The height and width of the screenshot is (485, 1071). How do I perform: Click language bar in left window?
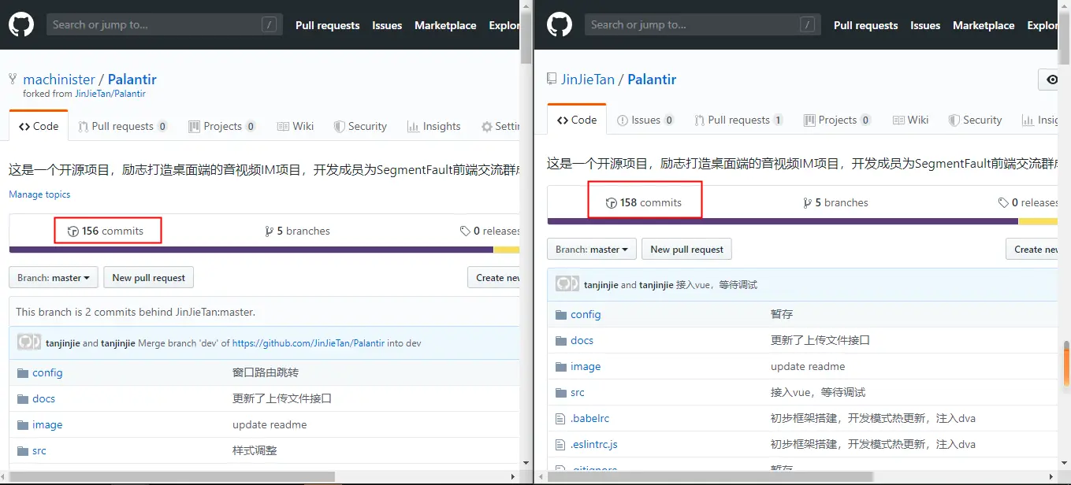(x=264, y=250)
